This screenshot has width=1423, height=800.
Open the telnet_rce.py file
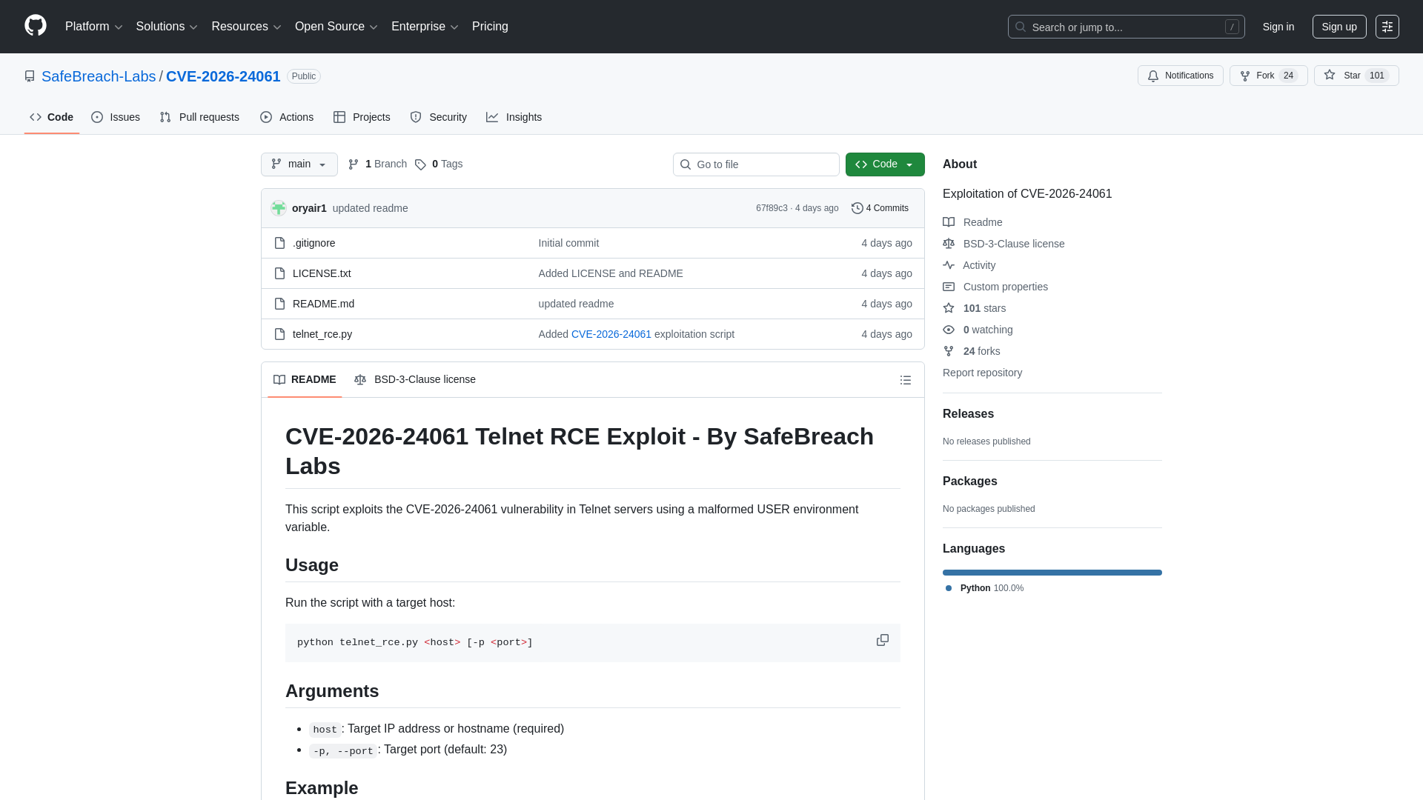click(x=322, y=334)
